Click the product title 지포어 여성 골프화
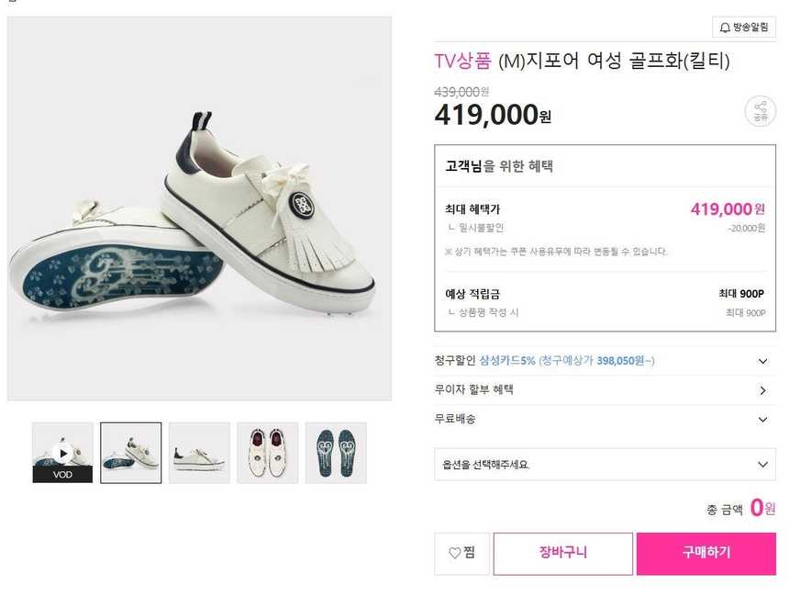The height and width of the screenshot is (596, 789). (x=614, y=62)
